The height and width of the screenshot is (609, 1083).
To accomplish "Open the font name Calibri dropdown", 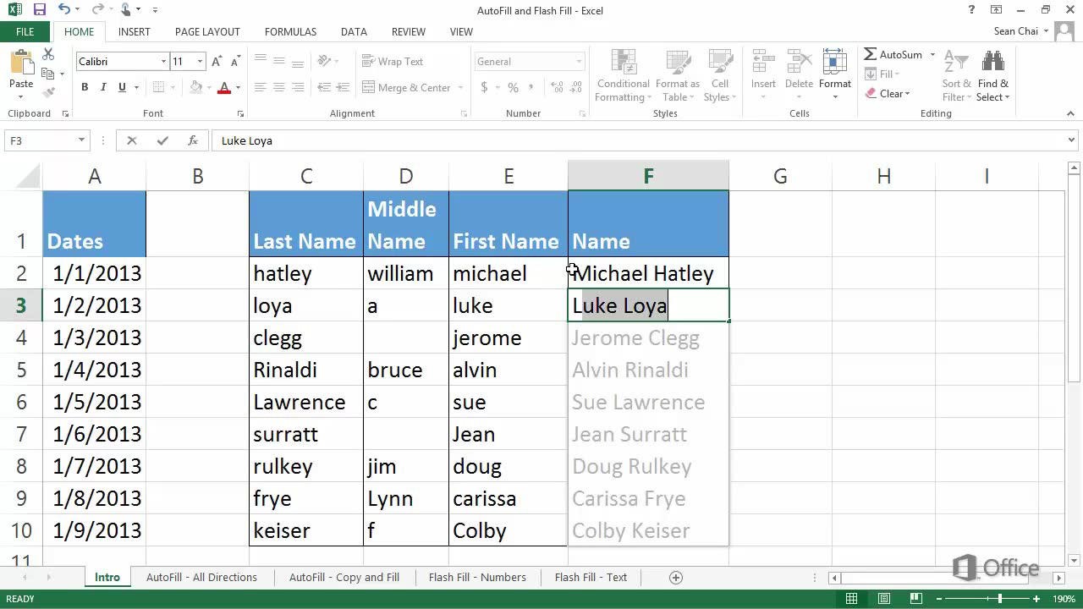I will pos(163,62).
